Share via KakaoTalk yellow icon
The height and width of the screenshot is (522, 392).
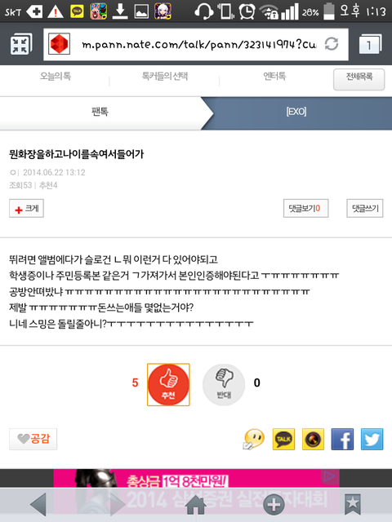pos(283,439)
